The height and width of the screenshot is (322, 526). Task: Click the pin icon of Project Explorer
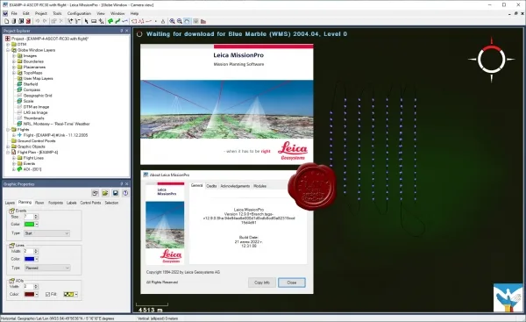[122, 31]
